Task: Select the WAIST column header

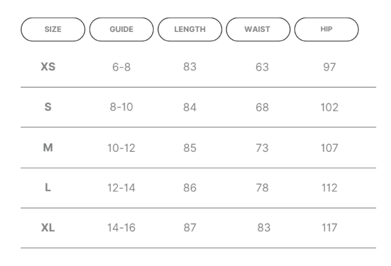Action: tap(258, 30)
